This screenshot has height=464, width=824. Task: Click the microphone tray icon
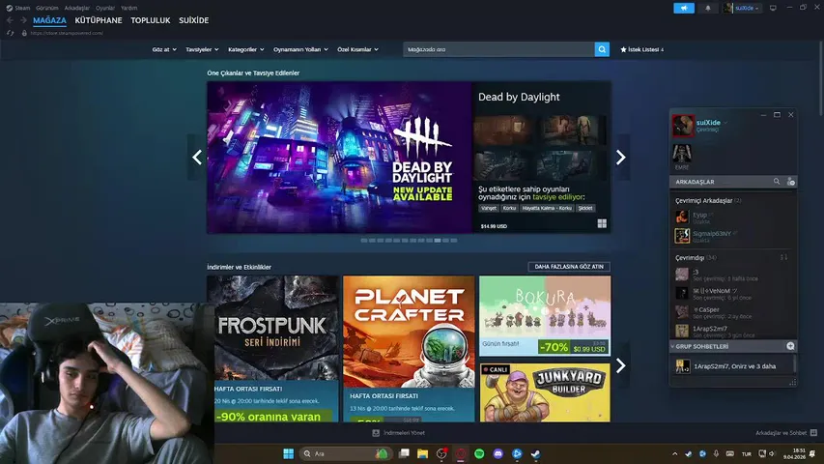716,453
